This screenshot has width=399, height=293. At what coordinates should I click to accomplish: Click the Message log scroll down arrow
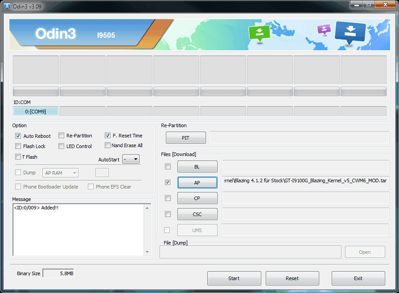(147, 252)
